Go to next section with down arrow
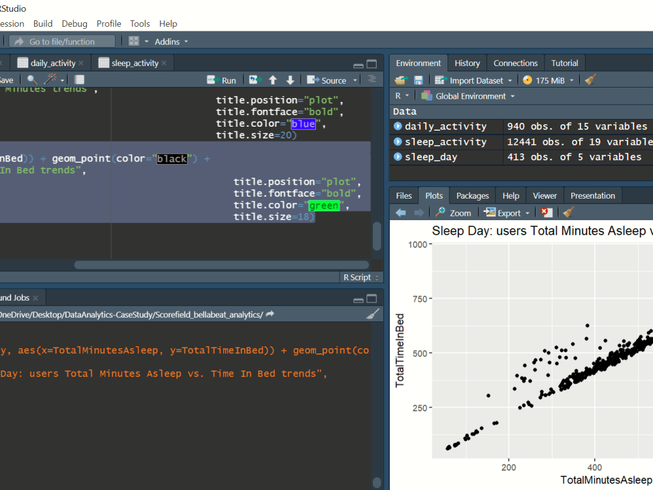 pyautogui.click(x=291, y=80)
